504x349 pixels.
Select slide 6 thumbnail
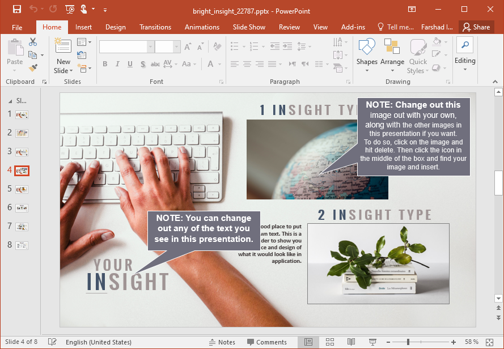tap(22, 208)
